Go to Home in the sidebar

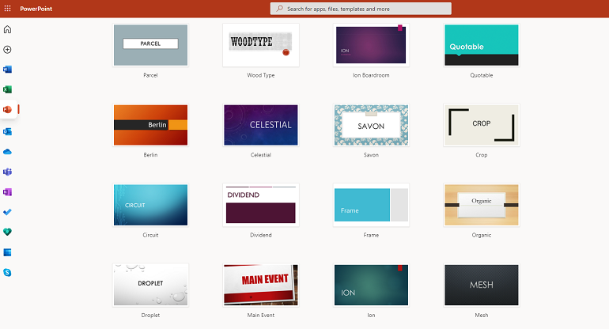coord(7,29)
